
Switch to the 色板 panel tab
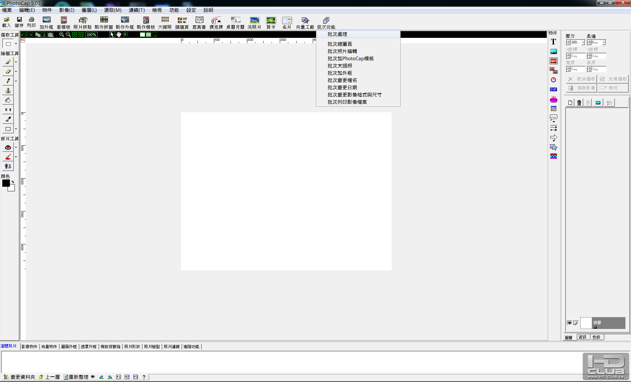596,337
